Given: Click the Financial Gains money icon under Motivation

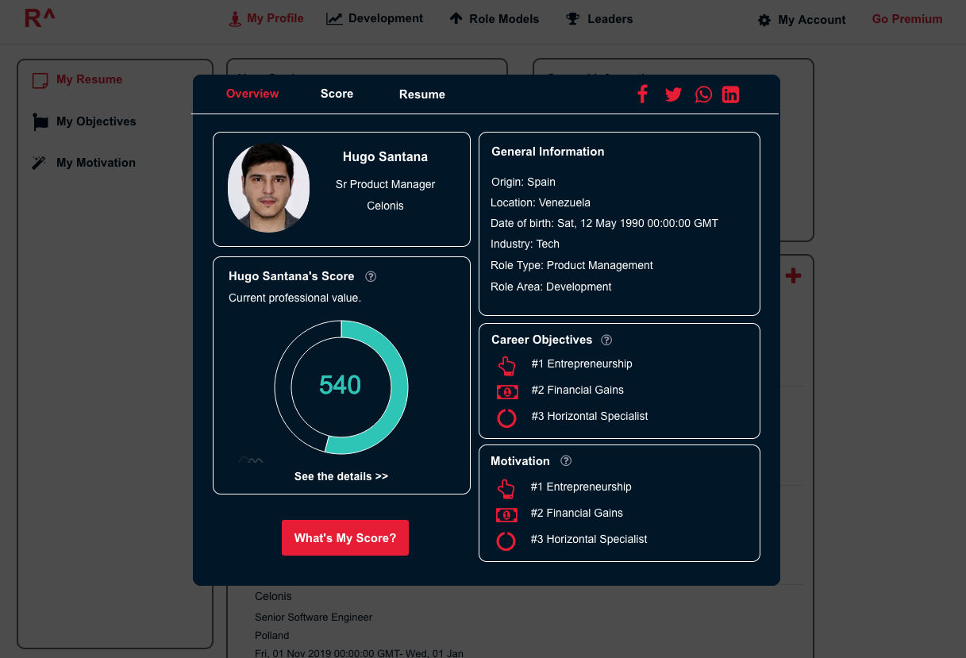Looking at the screenshot, I should pos(506,514).
